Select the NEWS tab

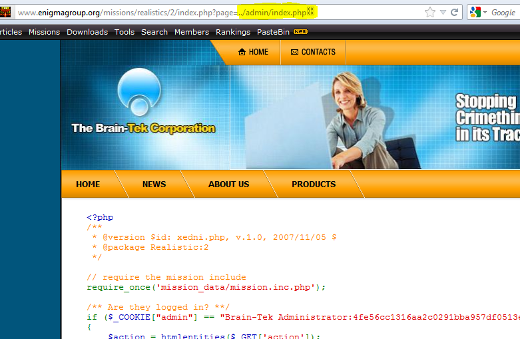tap(154, 184)
